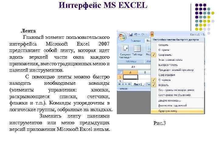Jump to the first sheet with the tab arrow

(119, 84)
